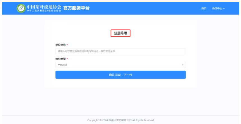Click the 中茶协官方服务平台 name in footer
The width and height of the screenshot is (241, 124).
point(120,120)
